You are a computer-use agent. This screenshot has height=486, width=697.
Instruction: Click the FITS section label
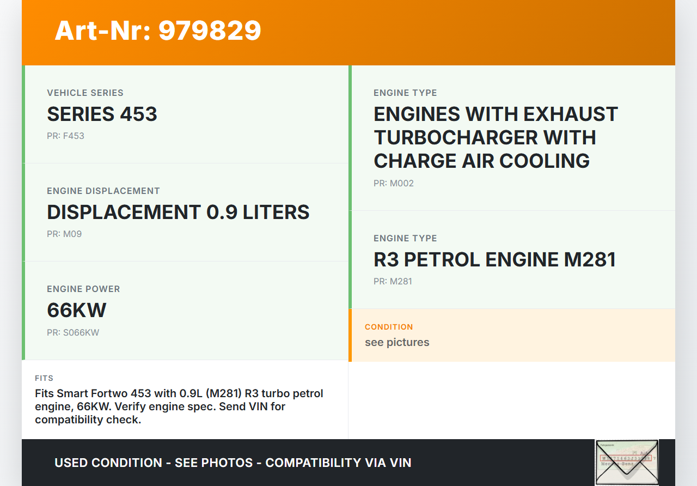coord(44,378)
